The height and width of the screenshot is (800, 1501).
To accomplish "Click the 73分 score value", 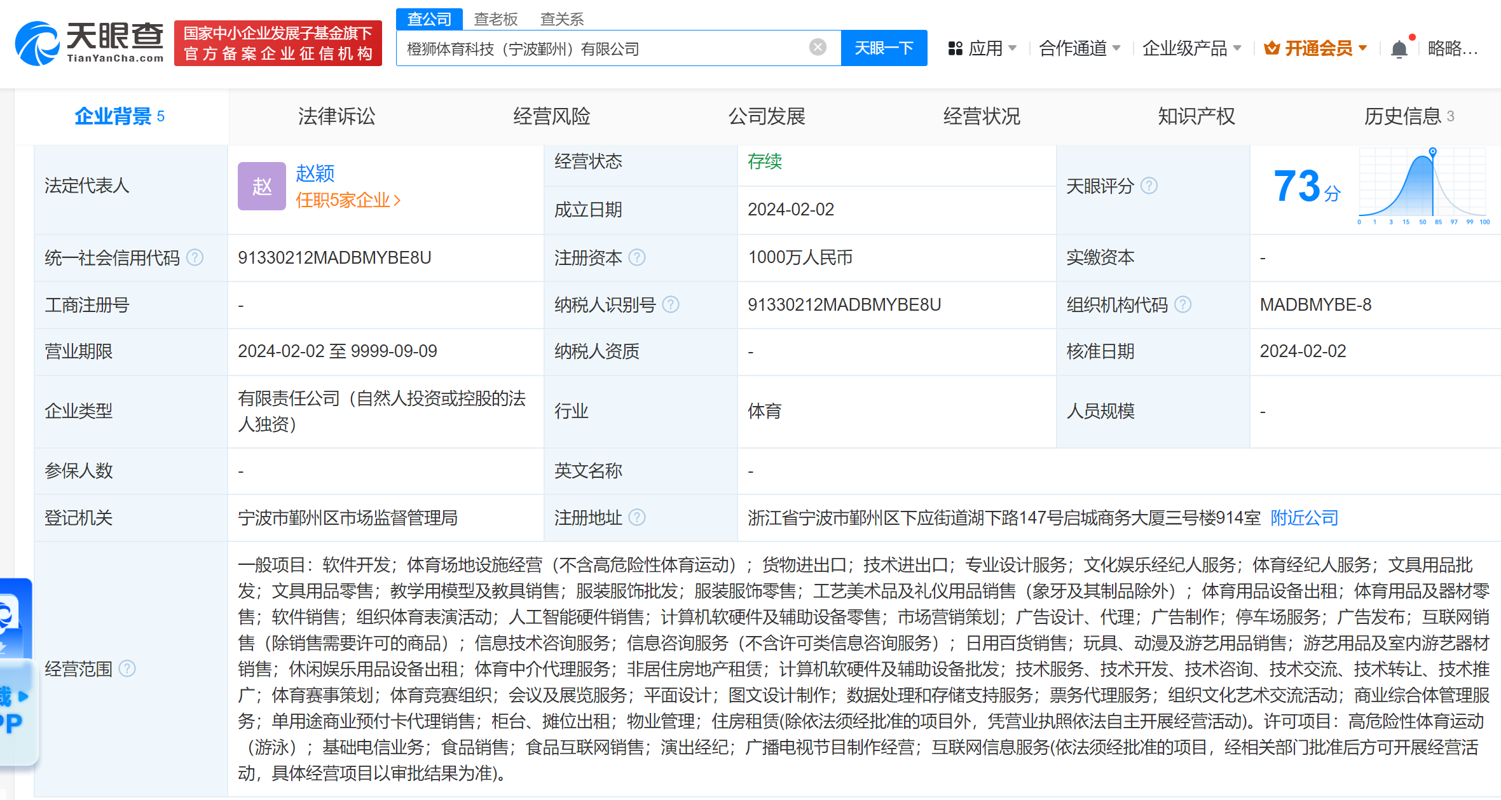I will click(1307, 186).
